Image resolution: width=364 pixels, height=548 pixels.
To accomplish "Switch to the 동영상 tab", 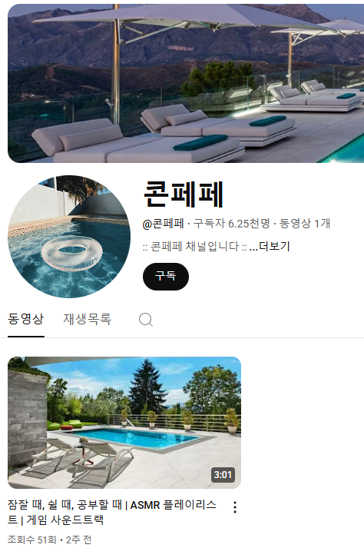I will point(26,319).
